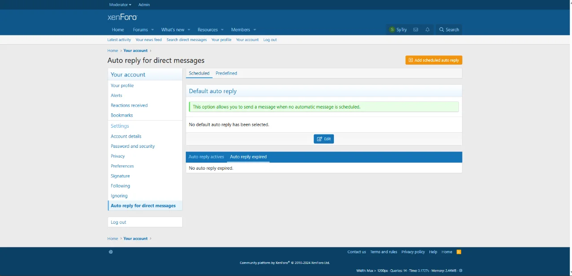Expand the Forums menu arrow
The width and height of the screenshot is (572, 276).
pos(152,30)
